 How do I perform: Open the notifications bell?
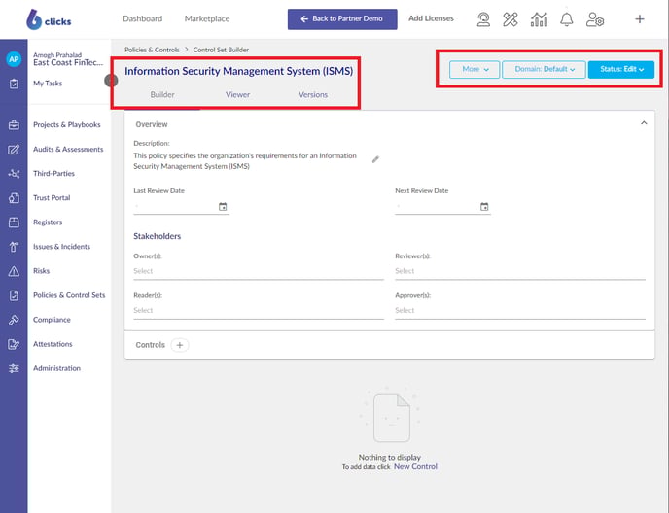[567, 19]
